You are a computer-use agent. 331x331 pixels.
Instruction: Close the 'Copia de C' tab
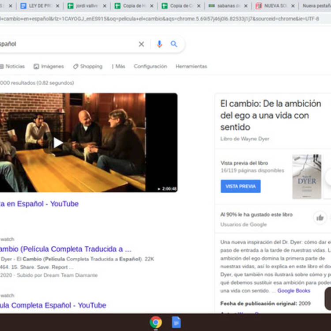coord(199,6)
